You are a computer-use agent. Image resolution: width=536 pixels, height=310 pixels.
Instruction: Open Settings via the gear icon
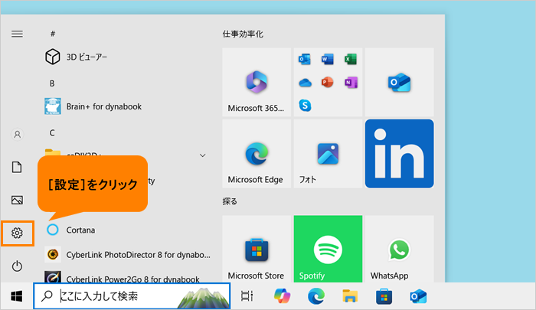tap(17, 233)
